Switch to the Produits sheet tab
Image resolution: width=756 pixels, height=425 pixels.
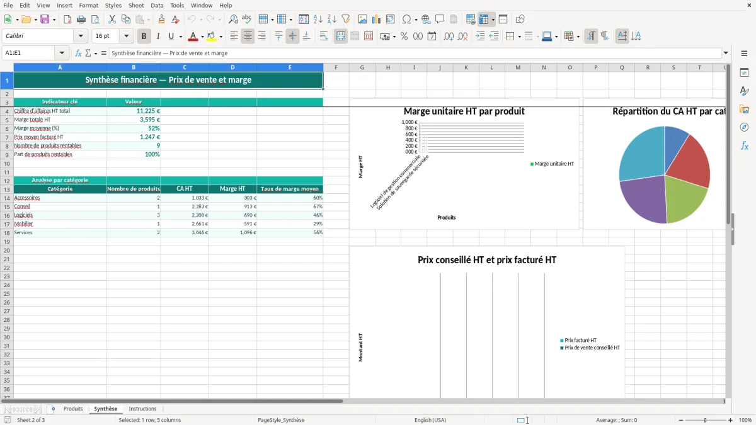73,409
